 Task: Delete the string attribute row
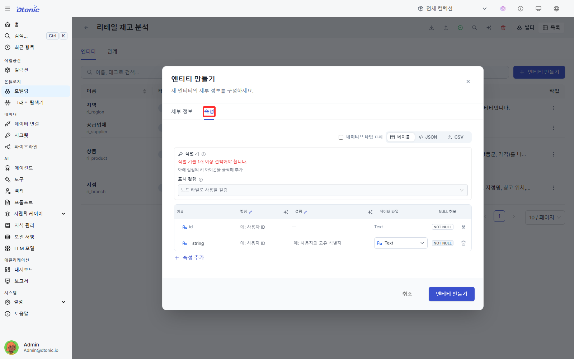tap(464, 243)
